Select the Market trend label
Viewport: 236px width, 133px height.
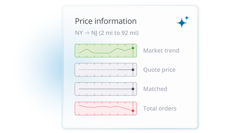[161, 50]
